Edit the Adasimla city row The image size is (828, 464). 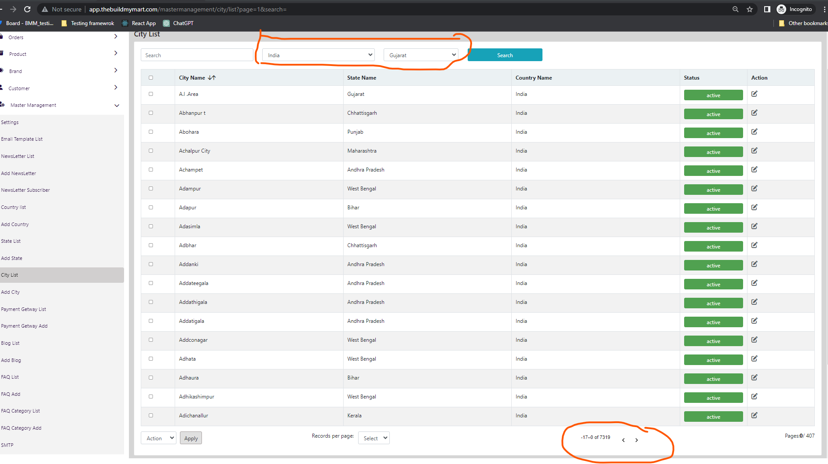pos(754,226)
